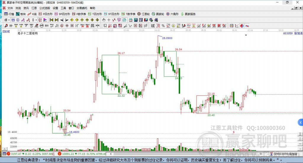Open the 六角形 hexagon tool
This screenshot has width=303, height=163.
click(173, 14)
